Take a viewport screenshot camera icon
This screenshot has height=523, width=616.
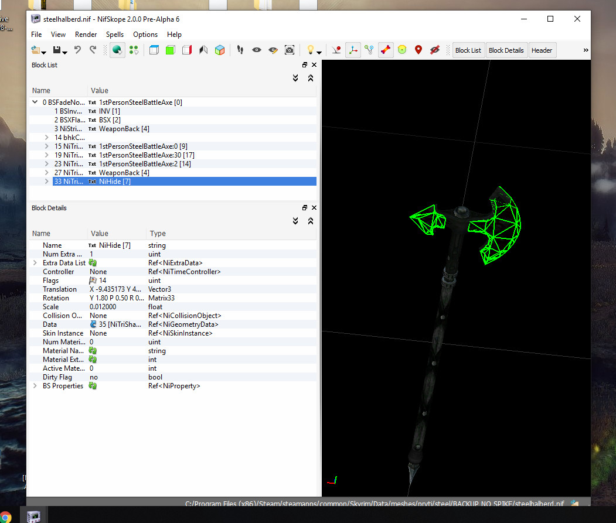click(x=290, y=50)
